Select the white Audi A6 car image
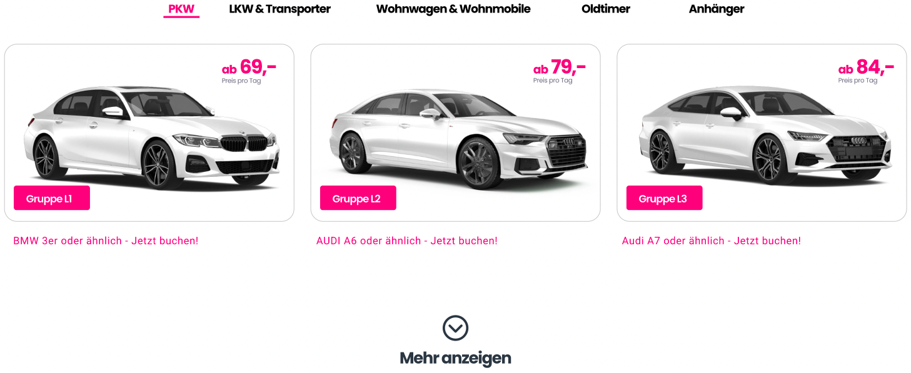 (x=458, y=139)
